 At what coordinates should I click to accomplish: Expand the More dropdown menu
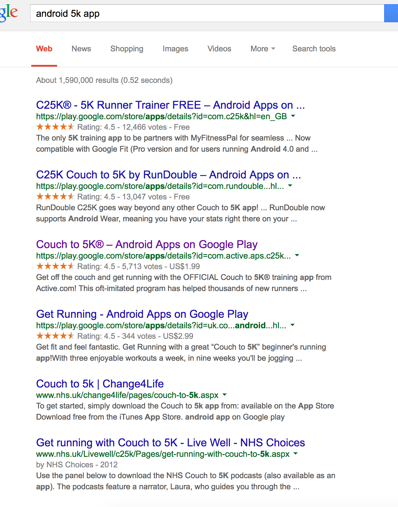pos(263,49)
